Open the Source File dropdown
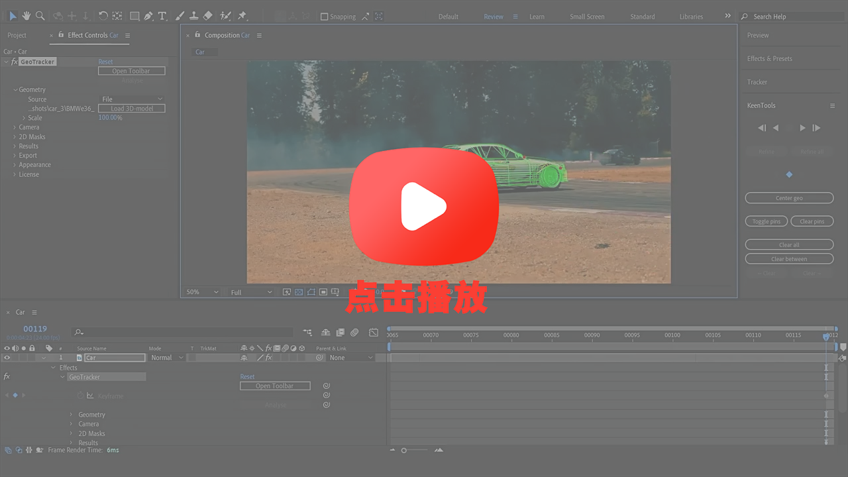This screenshot has height=477, width=848. click(x=132, y=99)
